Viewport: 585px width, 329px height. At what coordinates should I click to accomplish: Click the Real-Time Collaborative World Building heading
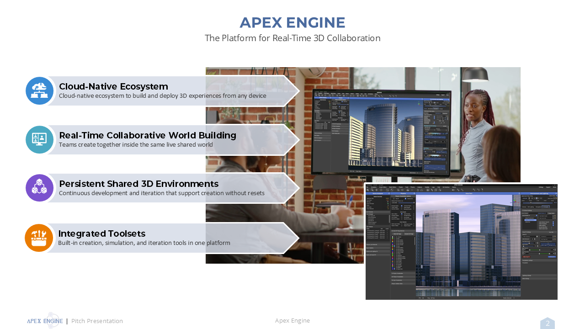coord(147,135)
